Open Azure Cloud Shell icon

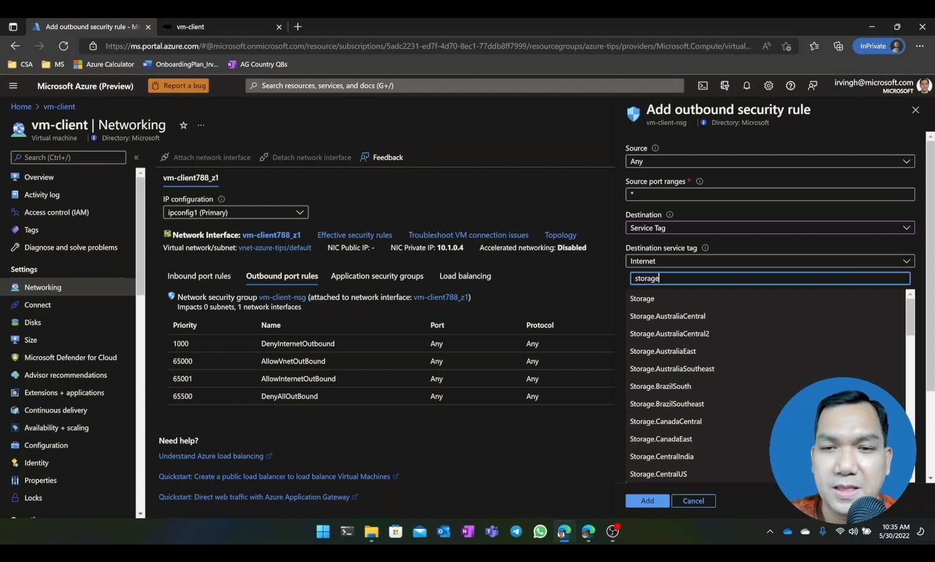coord(703,86)
